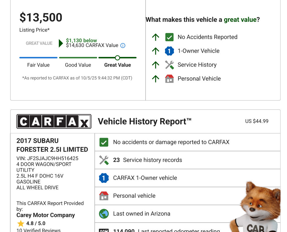The width and height of the screenshot is (287, 232).
Task: Click the Carey Motor Company dealer name
Action: 46,215
